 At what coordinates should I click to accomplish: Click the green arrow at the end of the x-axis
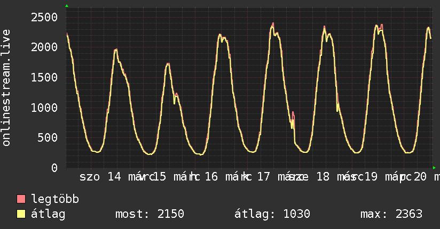point(434,168)
